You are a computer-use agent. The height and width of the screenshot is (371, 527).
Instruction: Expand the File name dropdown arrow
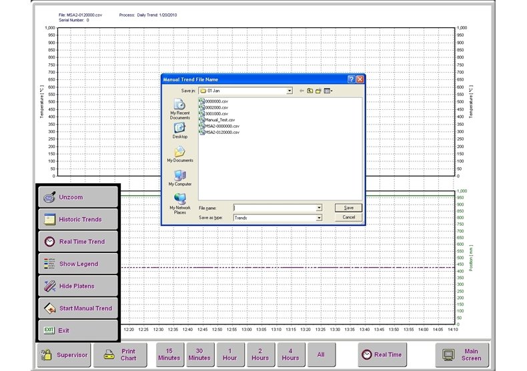tap(319, 208)
